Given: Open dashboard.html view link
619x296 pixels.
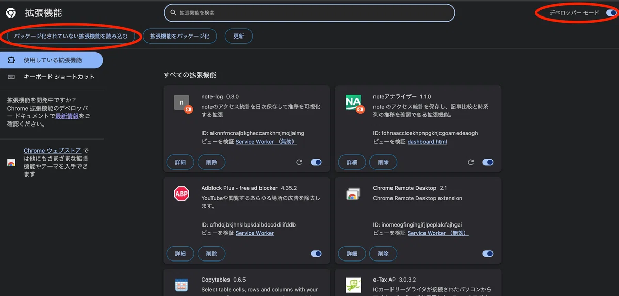Looking at the screenshot, I should pyautogui.click(x=427, y=142).
